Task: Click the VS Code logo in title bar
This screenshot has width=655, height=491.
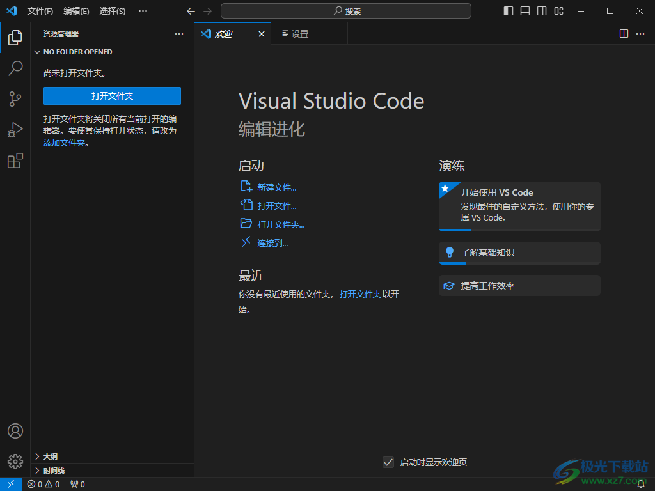Action: [12, 11]
